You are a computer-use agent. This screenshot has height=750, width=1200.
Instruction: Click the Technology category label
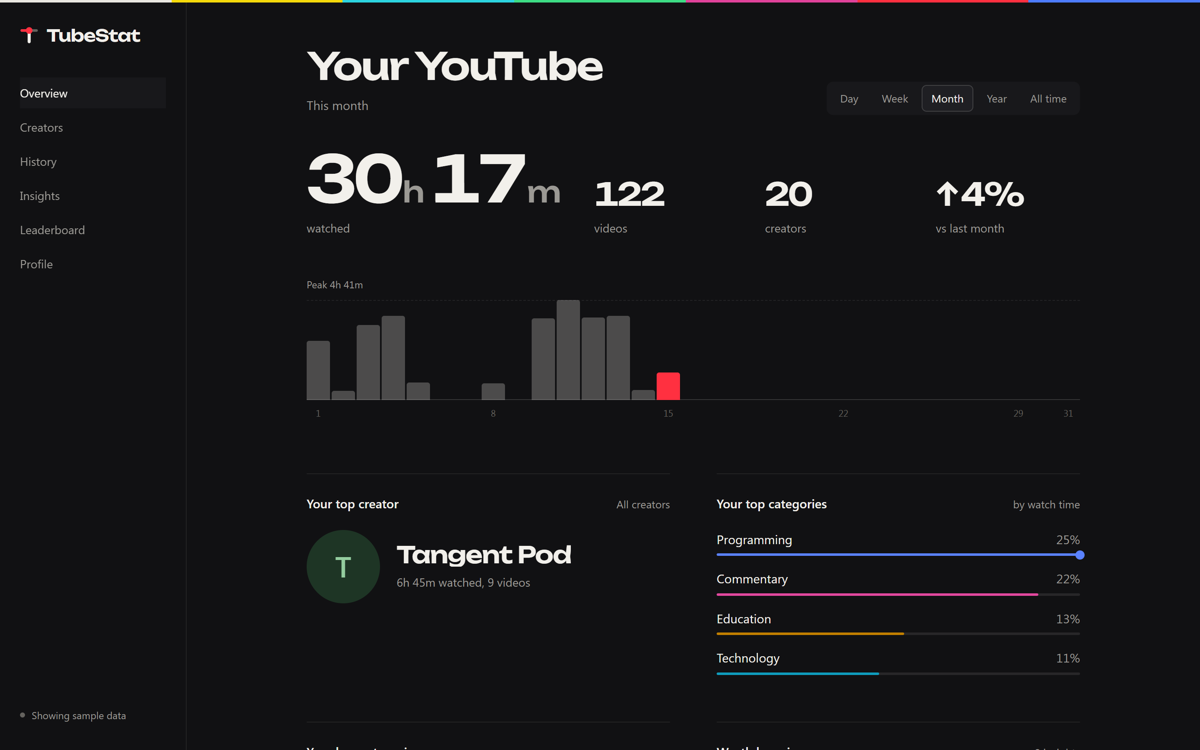click(748, 658)
